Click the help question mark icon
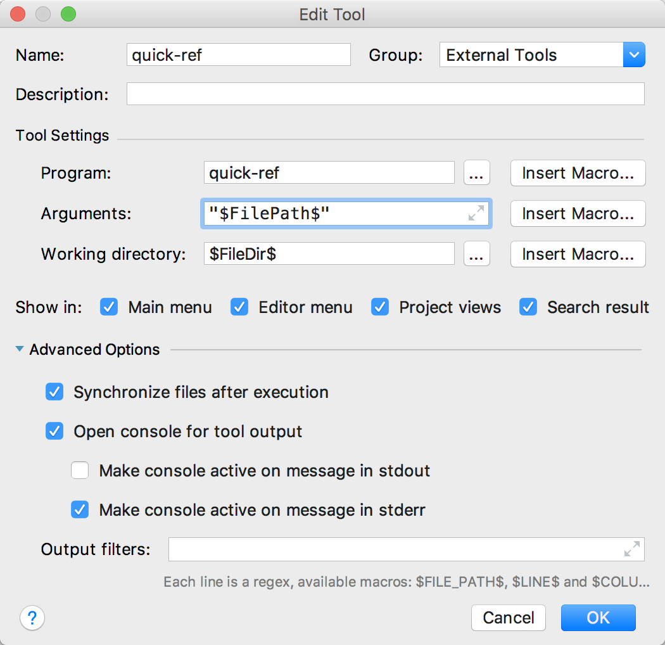665x645 pixels. 32,617
